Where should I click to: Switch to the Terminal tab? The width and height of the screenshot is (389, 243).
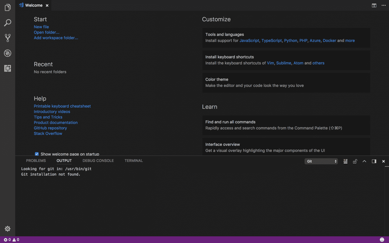pyautogui.click(x=134, y=161)
